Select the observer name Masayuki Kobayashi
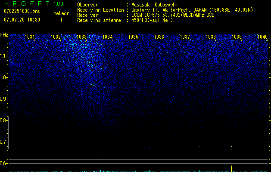 [155, 5]
